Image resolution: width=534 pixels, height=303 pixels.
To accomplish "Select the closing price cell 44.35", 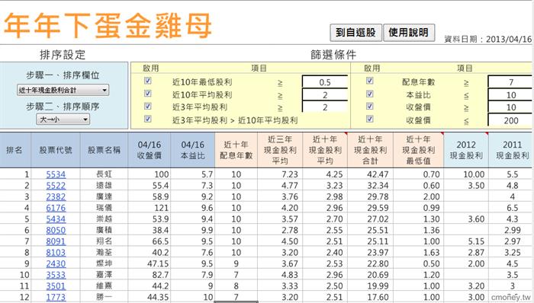I will tap(150, 297).
